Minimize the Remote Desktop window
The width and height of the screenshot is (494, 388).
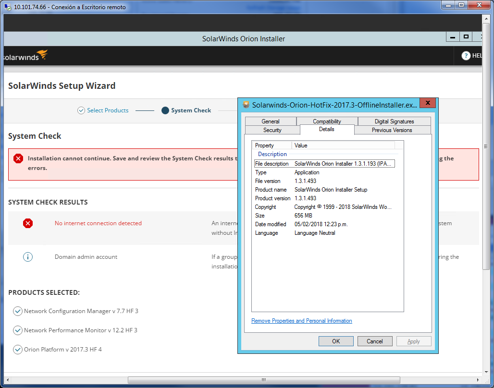448,5
